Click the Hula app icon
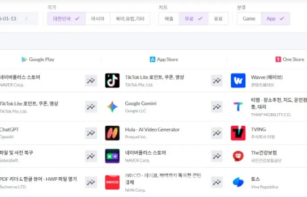307x197 pixels. coord(112,133)
